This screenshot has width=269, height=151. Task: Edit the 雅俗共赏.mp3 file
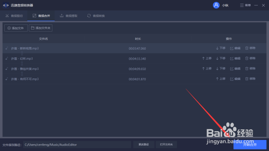235,69
